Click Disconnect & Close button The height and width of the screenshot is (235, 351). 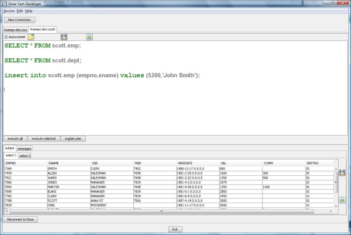point(20,219)
